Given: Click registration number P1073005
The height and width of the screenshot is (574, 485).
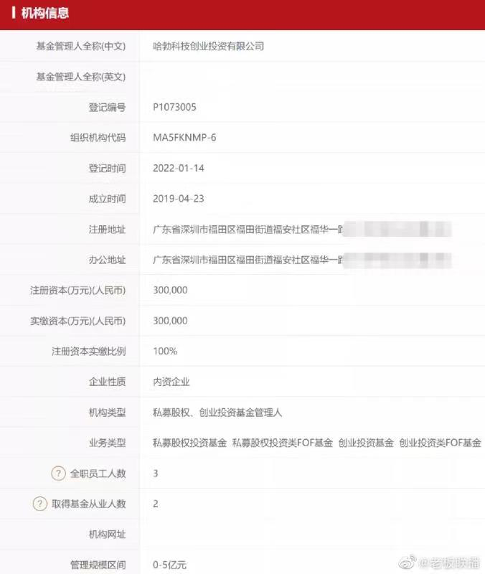Looking at the screenshot, I should (174, 107).
